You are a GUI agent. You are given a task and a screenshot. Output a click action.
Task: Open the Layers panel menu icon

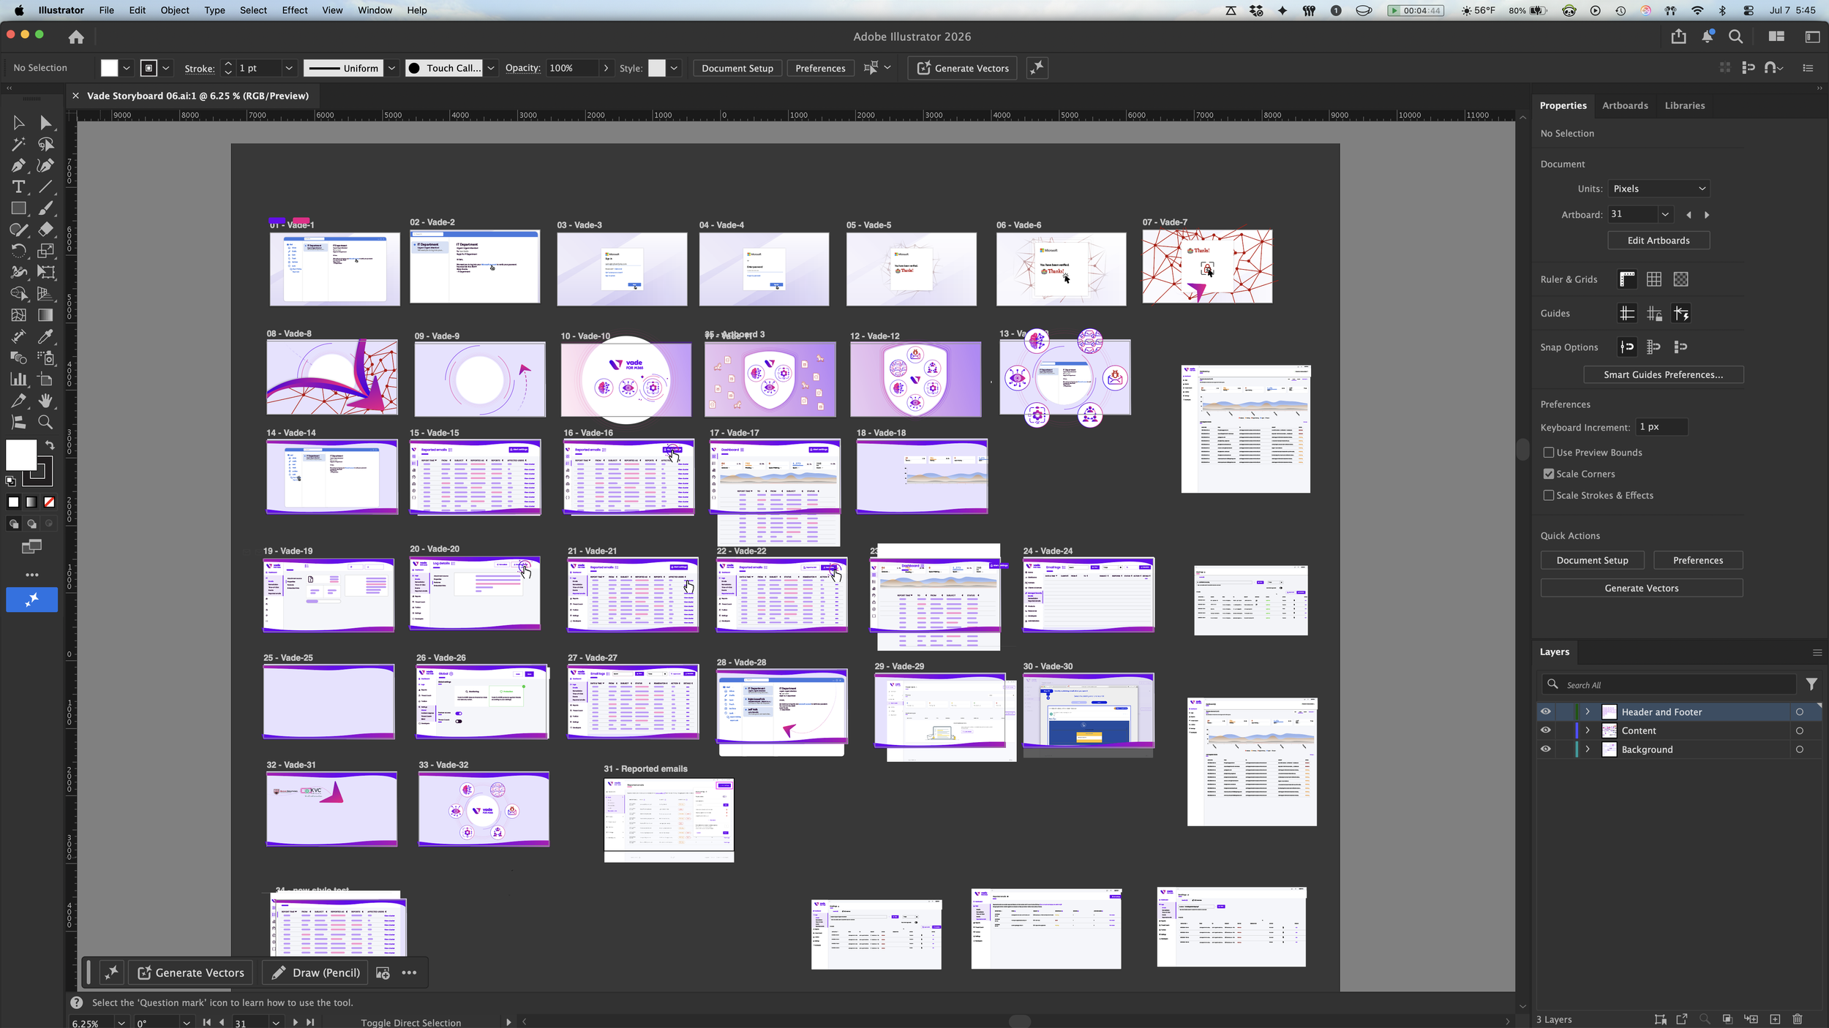[x=1817, y=652]
